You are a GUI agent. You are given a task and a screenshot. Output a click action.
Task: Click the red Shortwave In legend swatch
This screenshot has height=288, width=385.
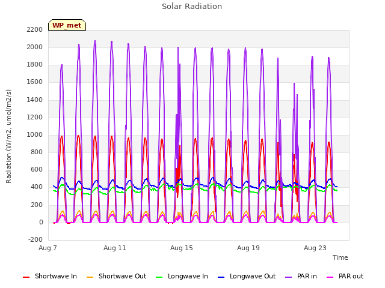tap(26, 277)
